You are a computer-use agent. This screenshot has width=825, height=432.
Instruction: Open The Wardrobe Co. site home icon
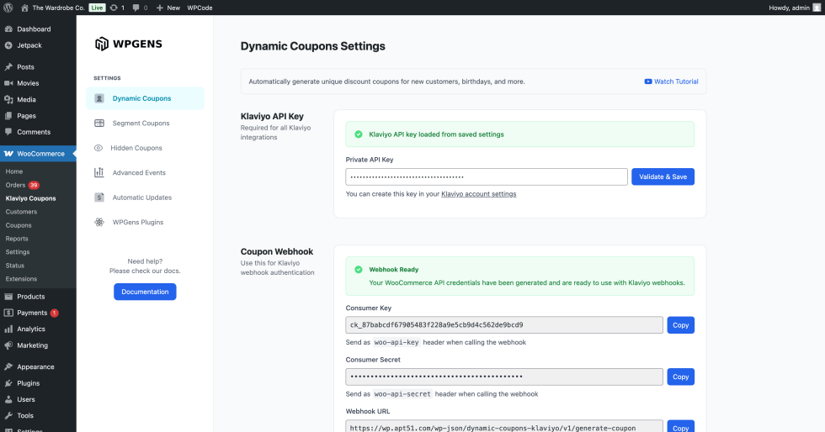(x=24, y=8)
